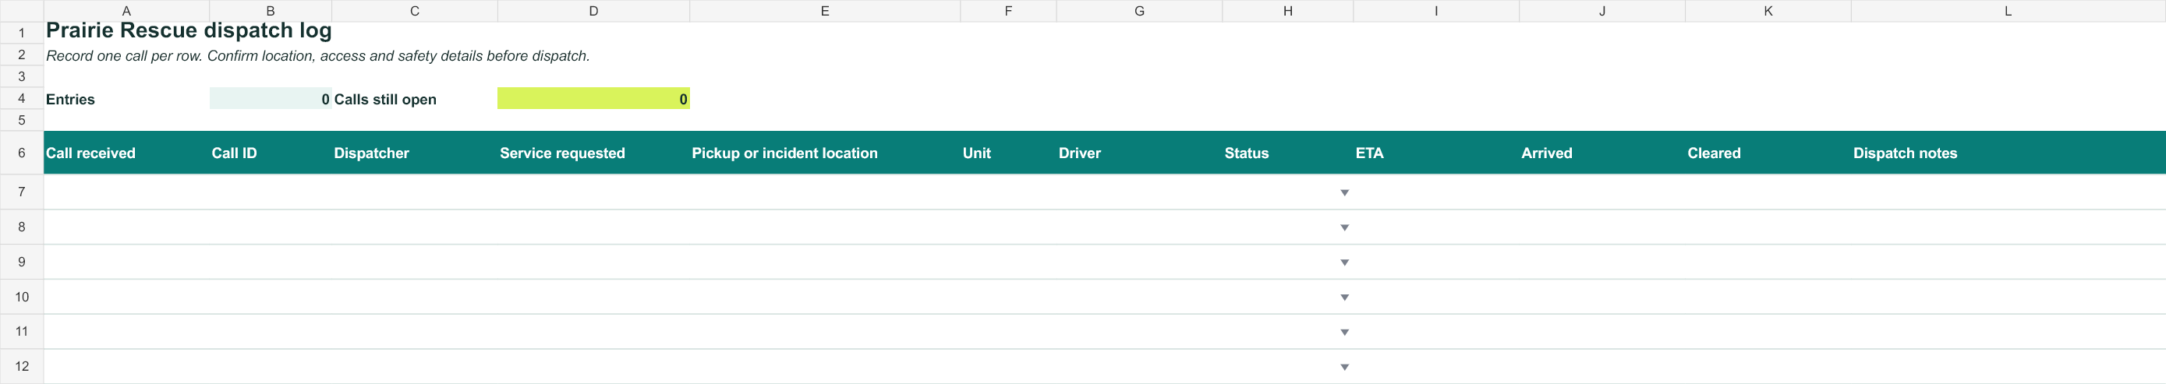Image resolution: width=2166 pixels, height=384 pixels.
Task: Click the empty location cell in row 10
Action: coord(825,297)
